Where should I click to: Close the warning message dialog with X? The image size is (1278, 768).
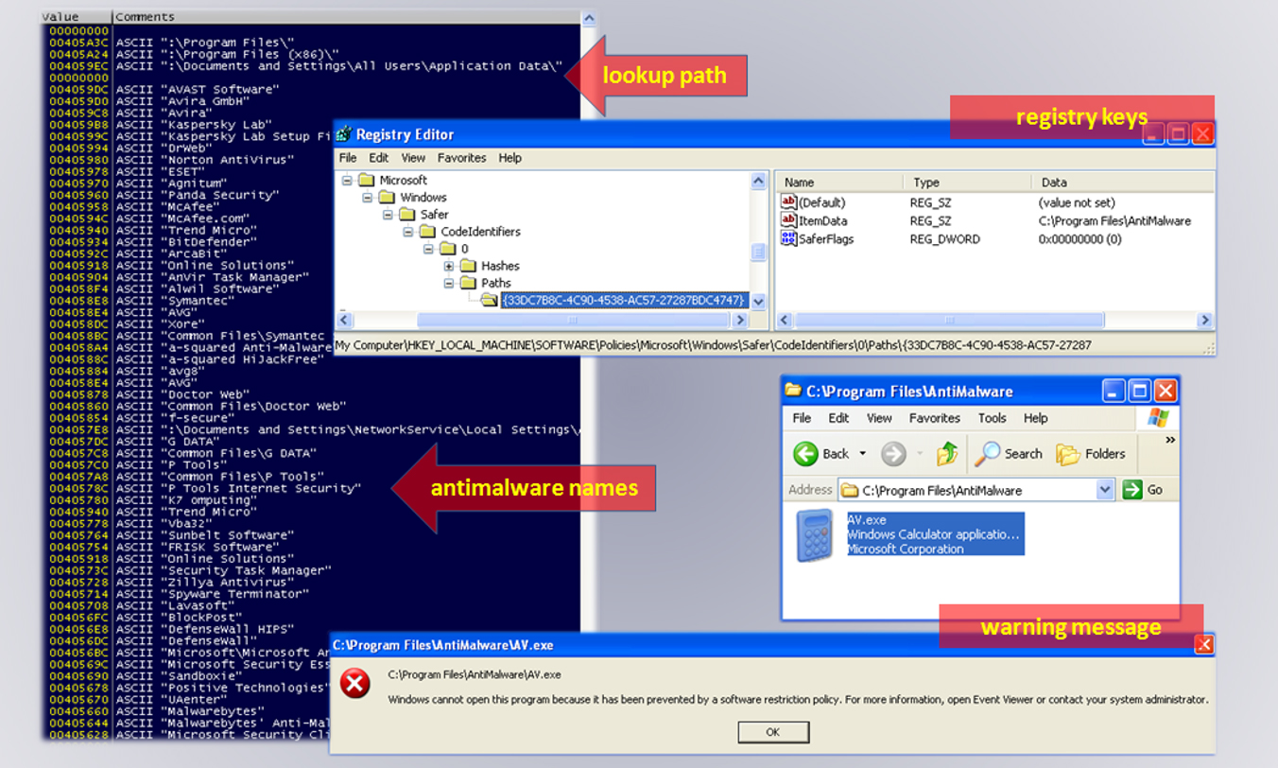(x=1203, y=645)
